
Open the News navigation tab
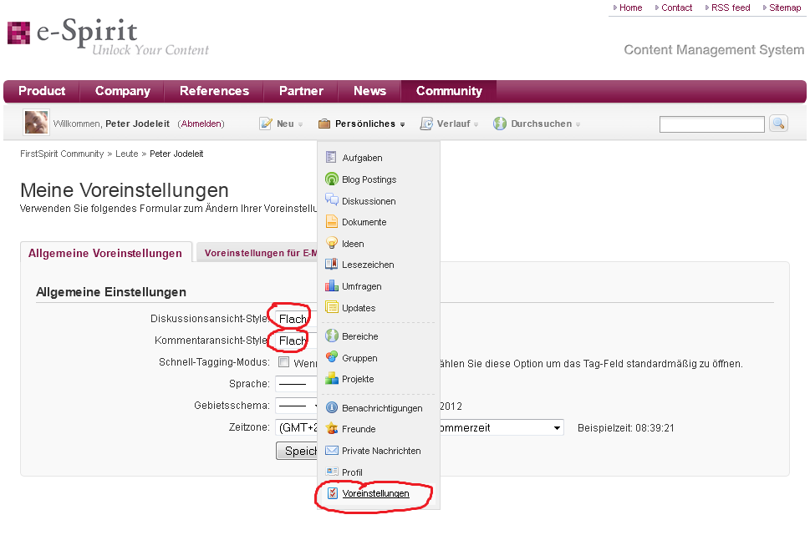point(369,91)
